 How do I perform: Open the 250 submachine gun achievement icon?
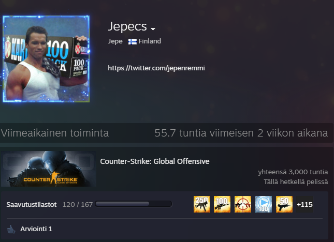coord(202,204)
